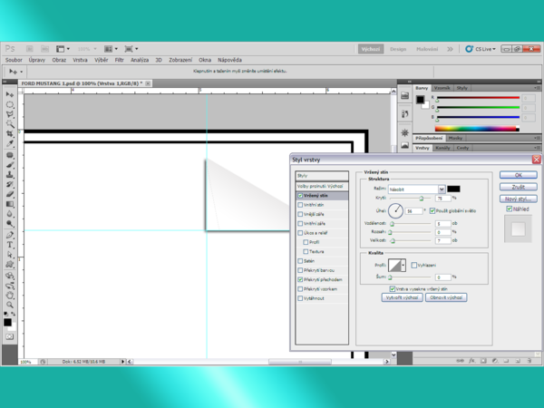This screenshot has height=408, width=544.
Task: Uncheck the Náhled preview checkbox
Action: coord(510,209)
